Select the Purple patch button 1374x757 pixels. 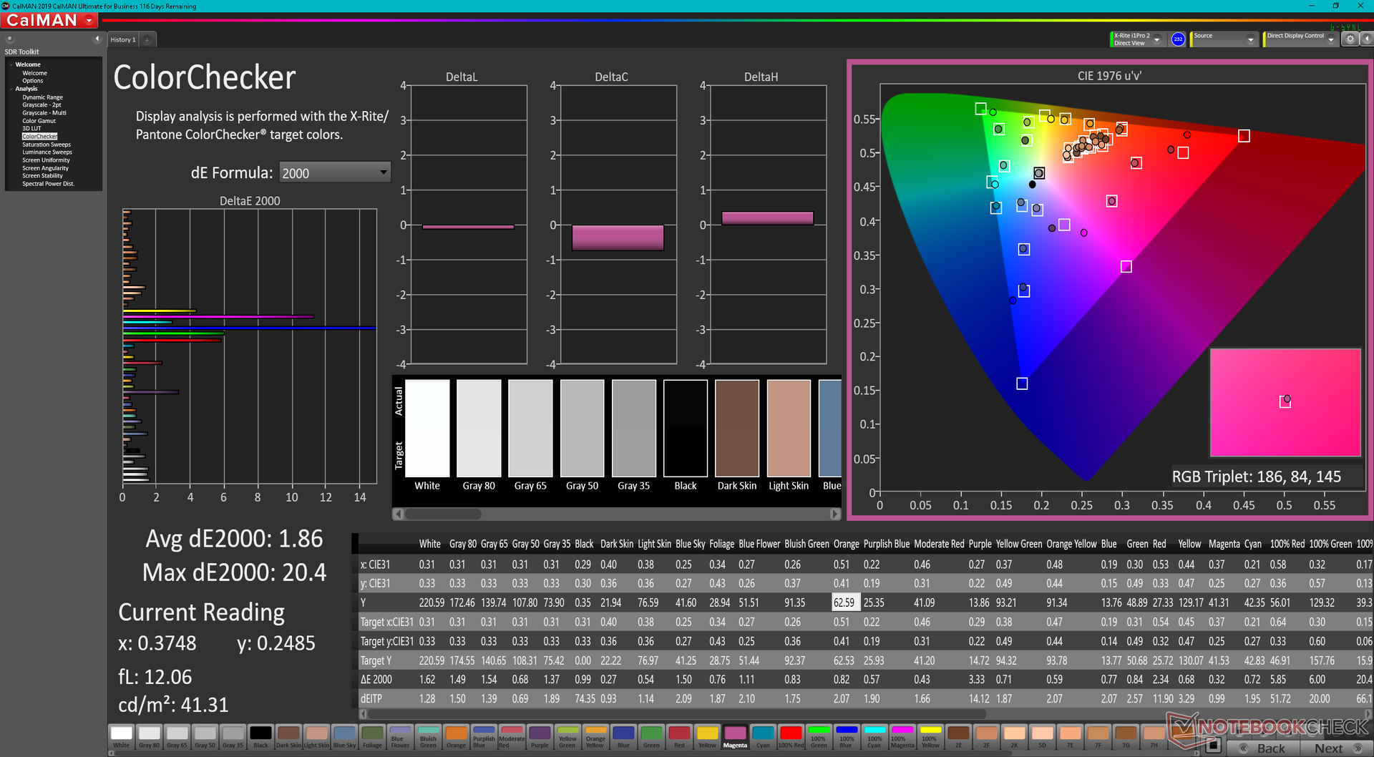pyautogui.click(x=540, y=736)
